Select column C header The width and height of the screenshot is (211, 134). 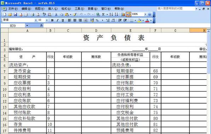pyautogui.click(x=68, y=31)
